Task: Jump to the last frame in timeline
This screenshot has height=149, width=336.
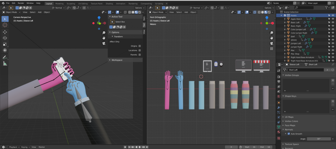Action: coord(147,147)
